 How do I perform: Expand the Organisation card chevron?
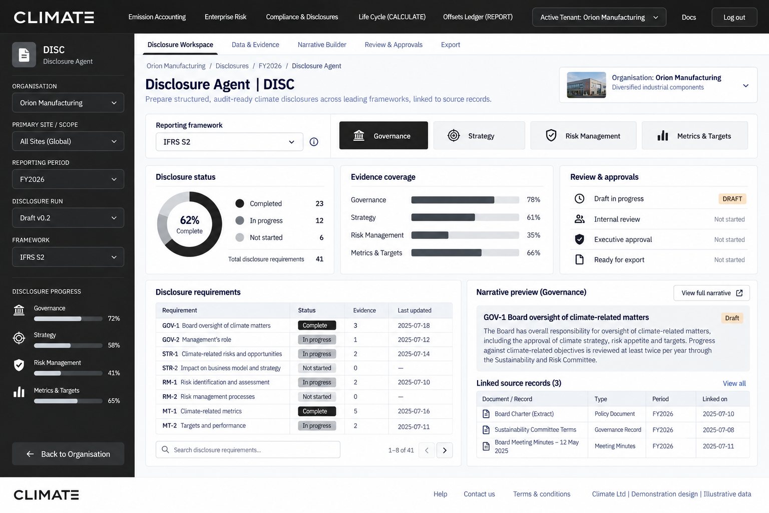[745, 86]
